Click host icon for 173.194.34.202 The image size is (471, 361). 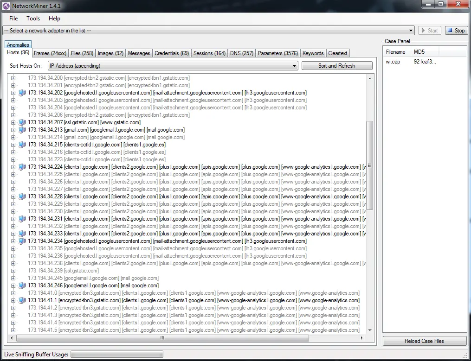tap(22, 93)
